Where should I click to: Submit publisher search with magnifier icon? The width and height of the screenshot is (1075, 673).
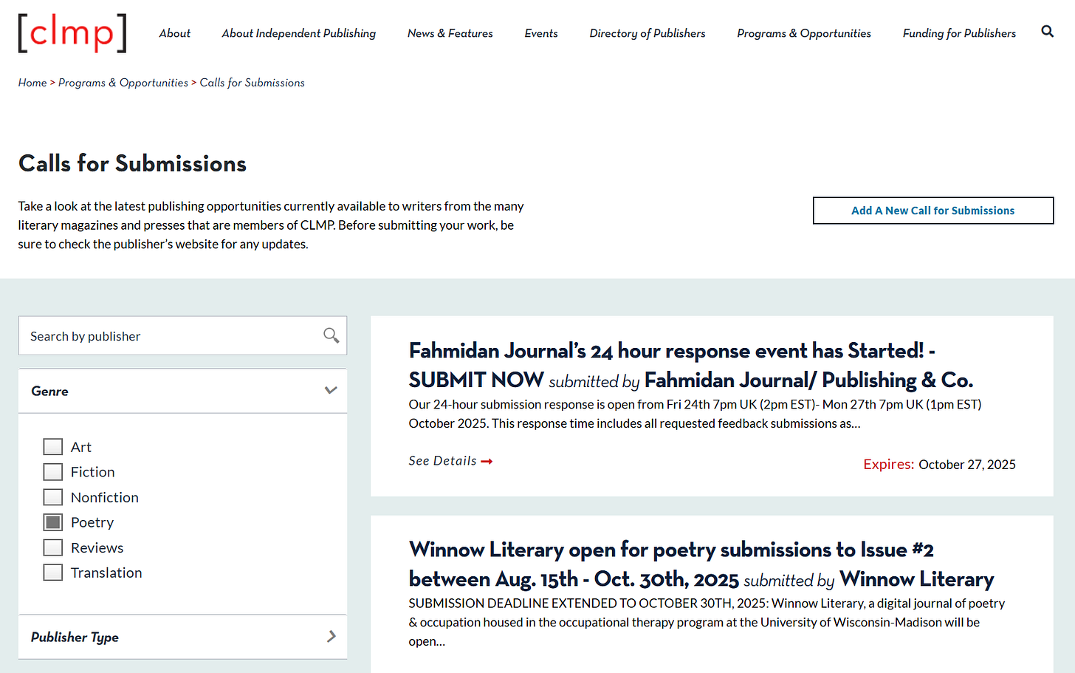click(332, 335)
